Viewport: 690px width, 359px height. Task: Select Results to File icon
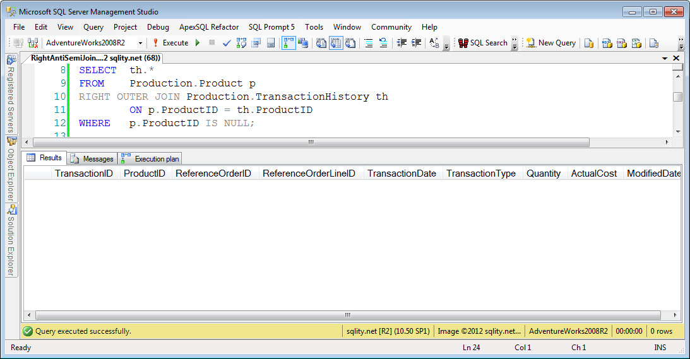350,43
